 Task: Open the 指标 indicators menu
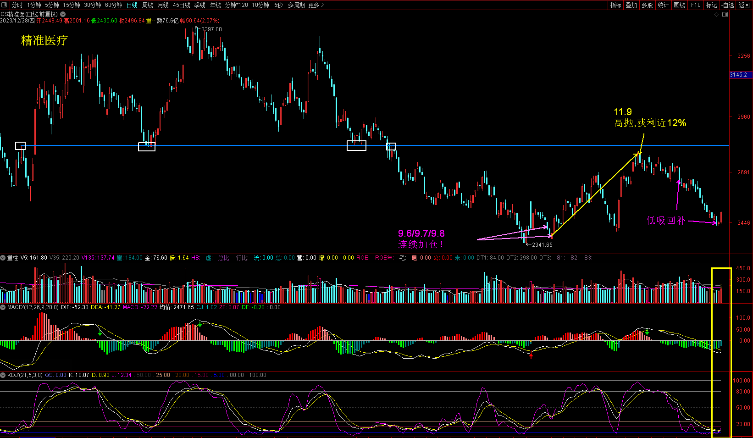616,5
